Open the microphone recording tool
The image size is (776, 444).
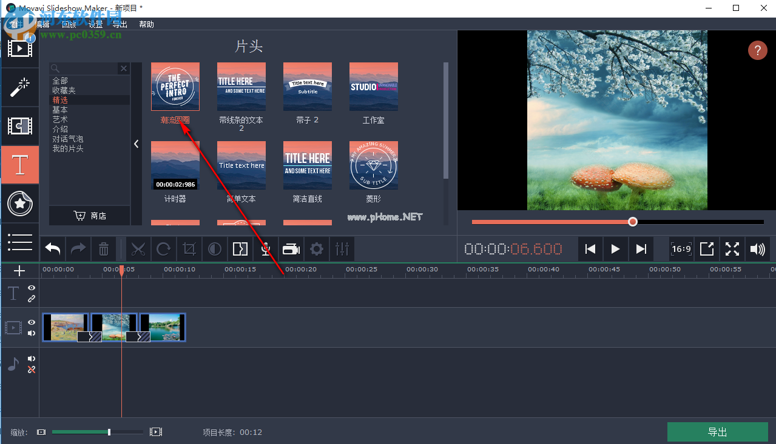coord(265,248)
